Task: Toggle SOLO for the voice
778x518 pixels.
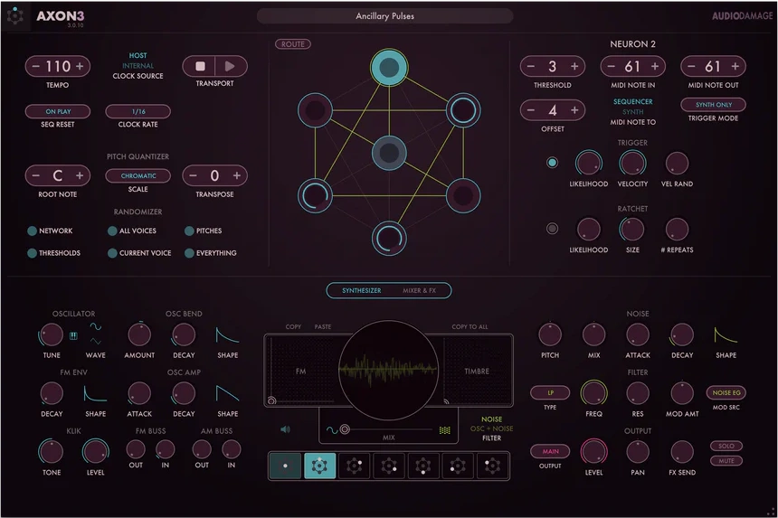Action: [x=726, y=446]
